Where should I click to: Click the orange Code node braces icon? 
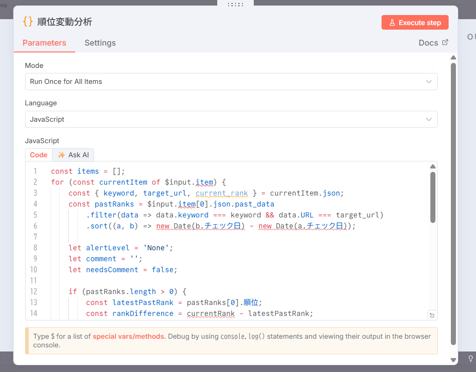coord(28,22)
